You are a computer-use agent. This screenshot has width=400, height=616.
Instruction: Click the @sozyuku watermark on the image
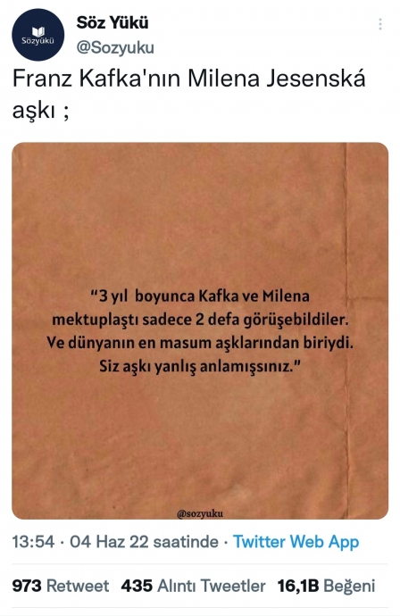coord(200,513)
